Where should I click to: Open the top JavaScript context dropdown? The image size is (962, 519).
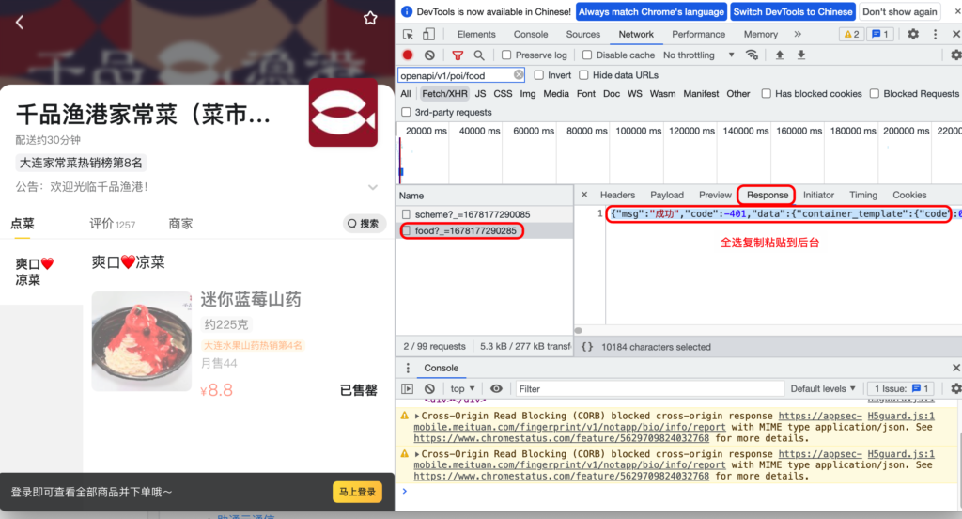463,388
